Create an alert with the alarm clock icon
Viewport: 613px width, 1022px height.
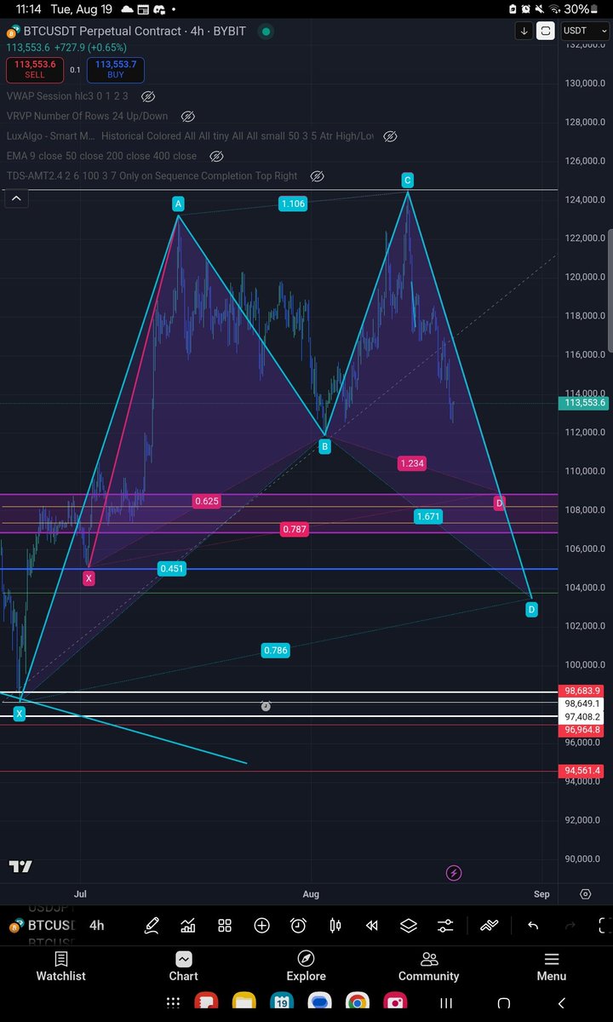point(298,925)
